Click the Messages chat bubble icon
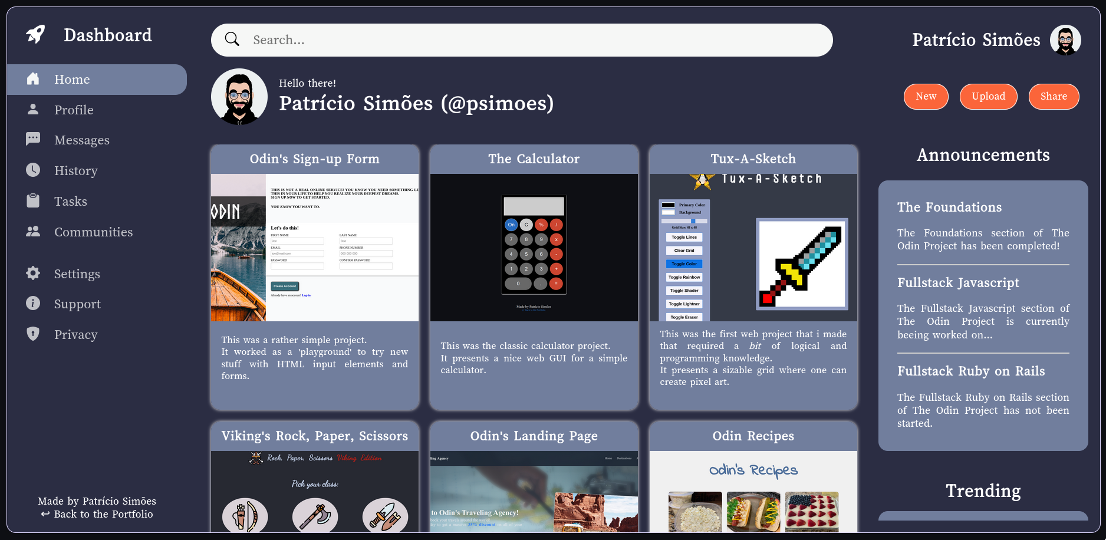Image resolution: width=1106 pixels, height=540 pixels. (x=33, y=140)
